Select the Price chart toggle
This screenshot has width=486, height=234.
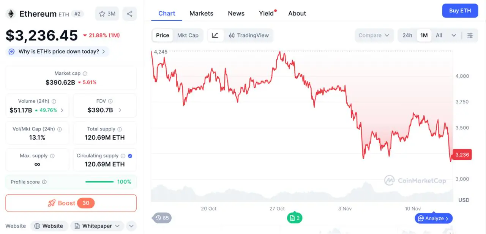click(x=163, y=35)
